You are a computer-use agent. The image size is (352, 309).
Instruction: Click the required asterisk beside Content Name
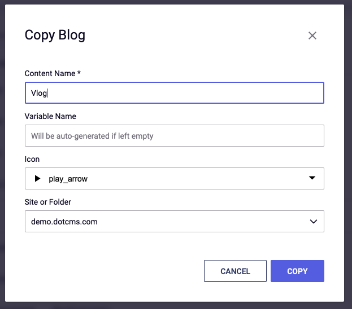(79, 72)
